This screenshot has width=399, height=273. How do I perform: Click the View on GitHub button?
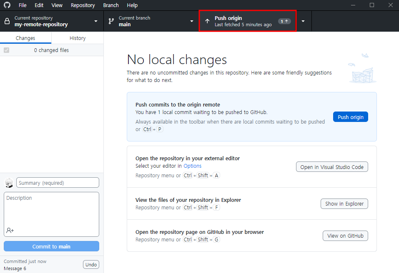click(x=345, y=236)
